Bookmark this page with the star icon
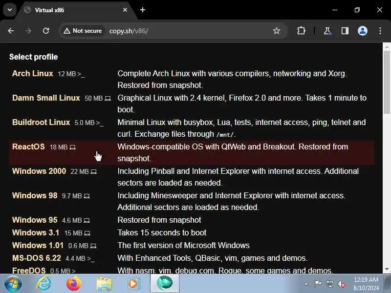 click(x=277, y=31)
